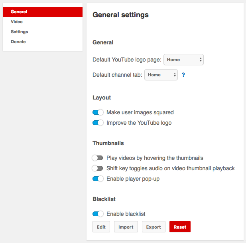
Task: Expand the Default channel tab dropdown
Action: (161, 75)
